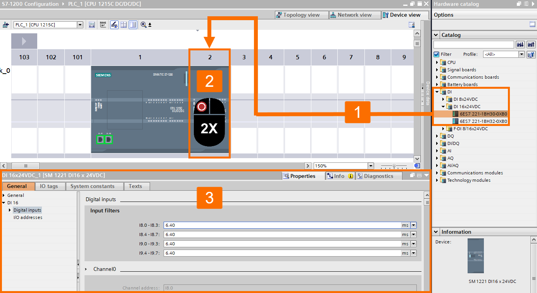Select Digital inputs in properties tree

27,210
